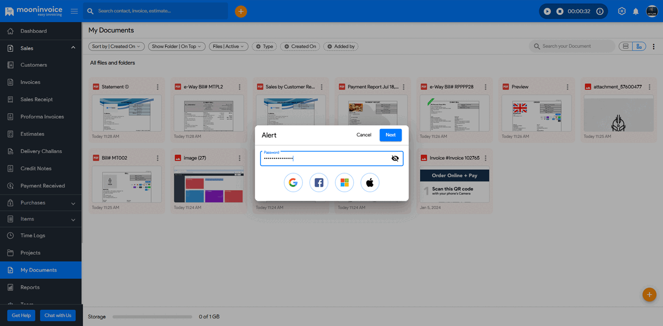This screenshot has height=326, width=663.
Task: Open Projects in sidebar
Action: click(x=41, y=253)
